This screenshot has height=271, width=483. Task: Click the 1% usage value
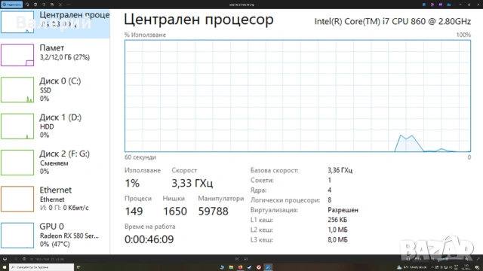click(x=132, y=183)
